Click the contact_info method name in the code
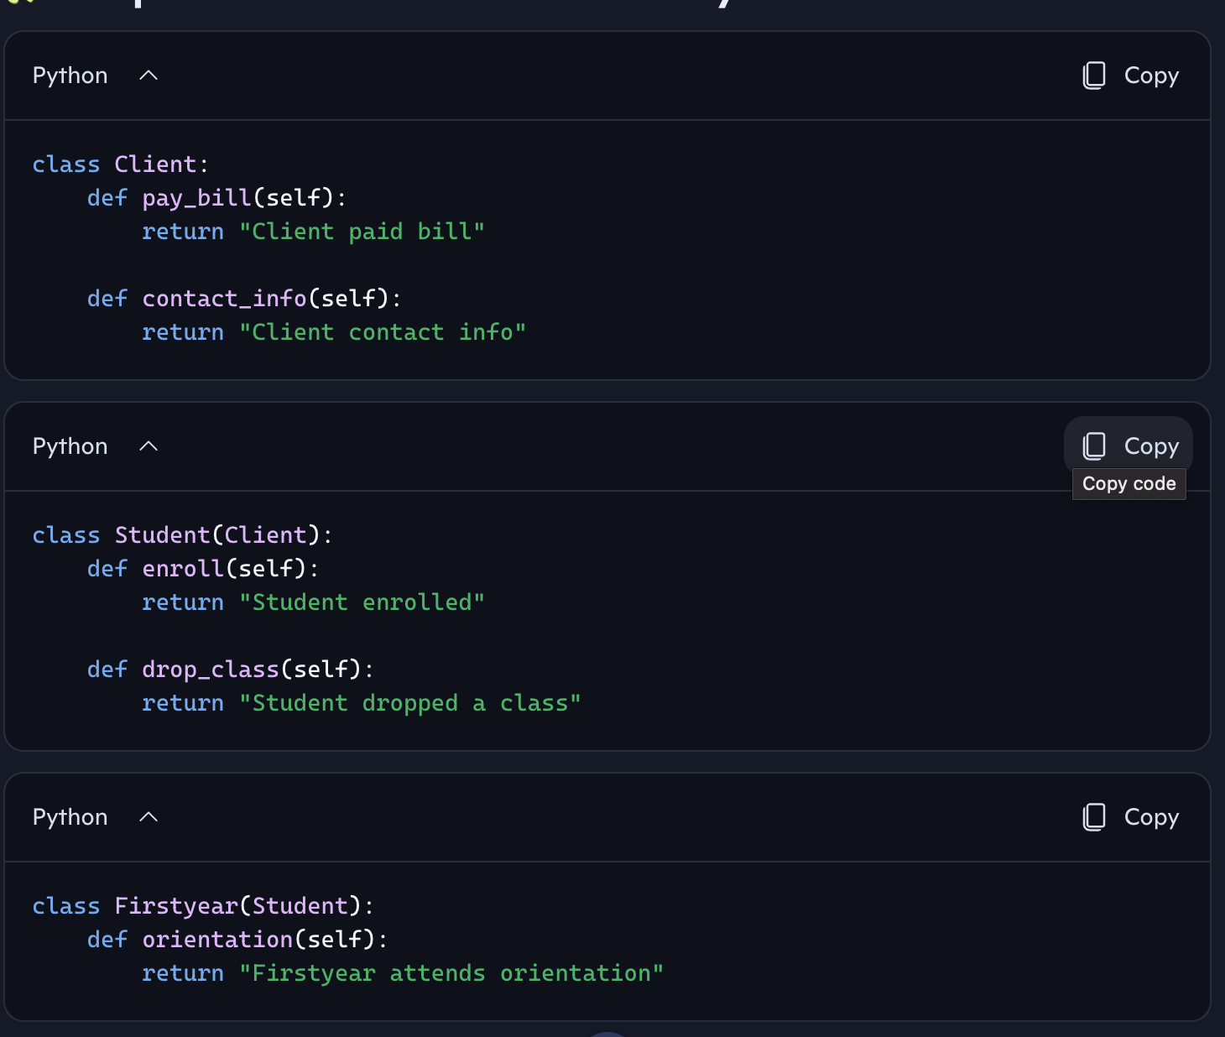The height and width of the screenshot is (1037, 1225). [224, 299]
